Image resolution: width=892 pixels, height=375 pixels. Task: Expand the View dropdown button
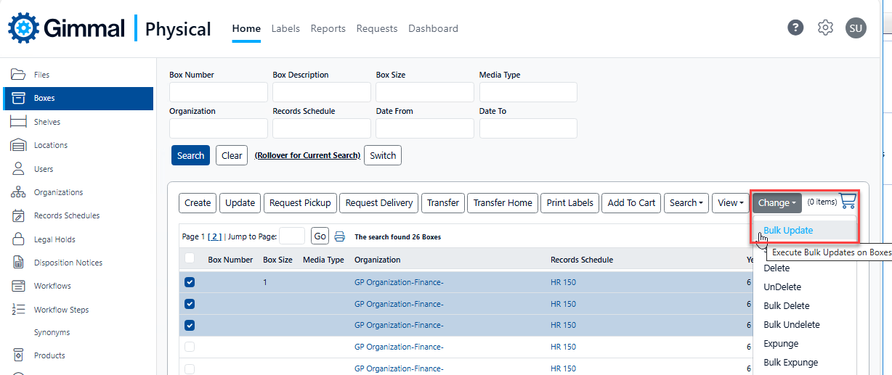click(730, 203)
